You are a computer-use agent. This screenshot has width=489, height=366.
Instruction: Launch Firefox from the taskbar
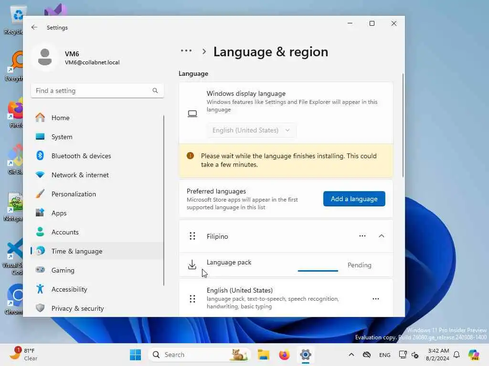285,355
